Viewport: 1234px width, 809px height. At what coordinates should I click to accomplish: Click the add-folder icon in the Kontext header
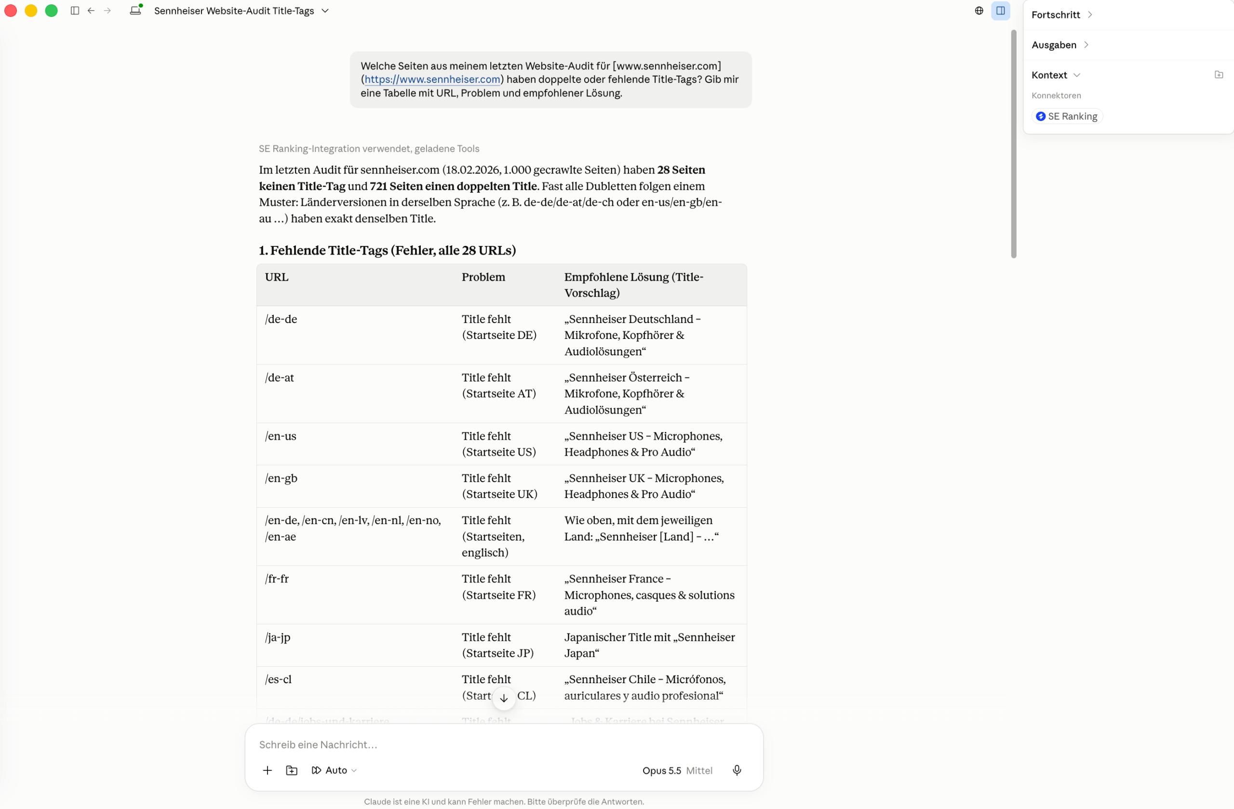click(x=1219, y=75)
